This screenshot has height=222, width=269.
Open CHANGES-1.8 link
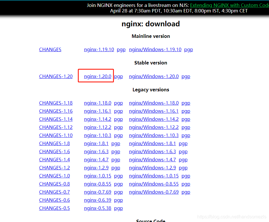click(x=54, y=143)
